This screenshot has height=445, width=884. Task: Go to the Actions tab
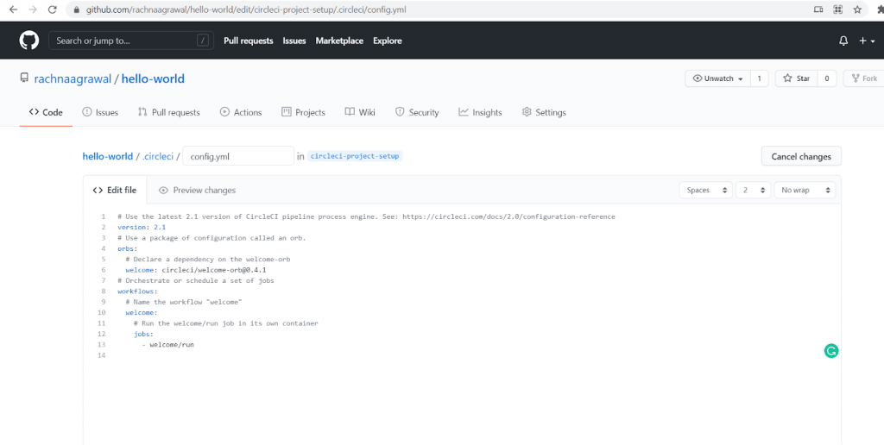tap(241, 112)
